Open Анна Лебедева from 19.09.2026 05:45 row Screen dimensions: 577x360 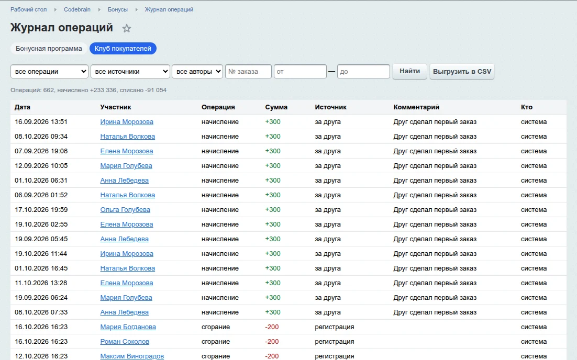point(125,239)
